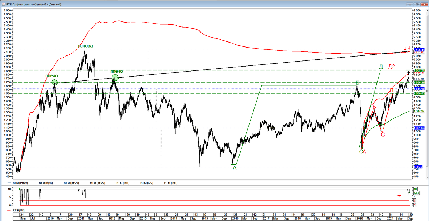Click the blue 2 126,44 price label

click(419, 50)
